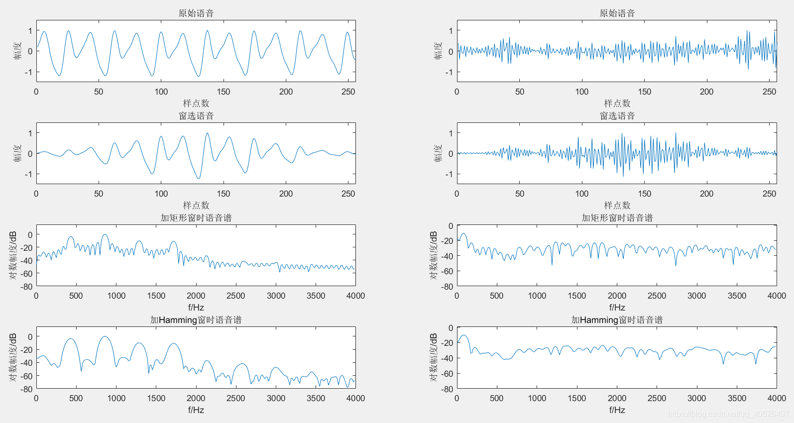
Task: Select f/Hz label under left Hamming spectrum
Action: (196, 410)
